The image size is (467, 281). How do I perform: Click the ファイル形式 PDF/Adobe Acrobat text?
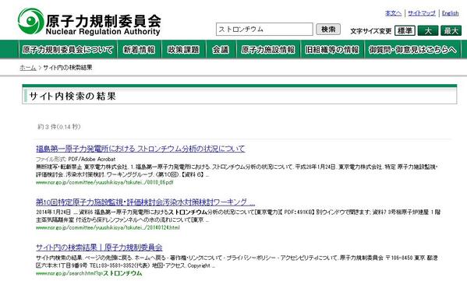pyautogui.click(x=76, y=159)
